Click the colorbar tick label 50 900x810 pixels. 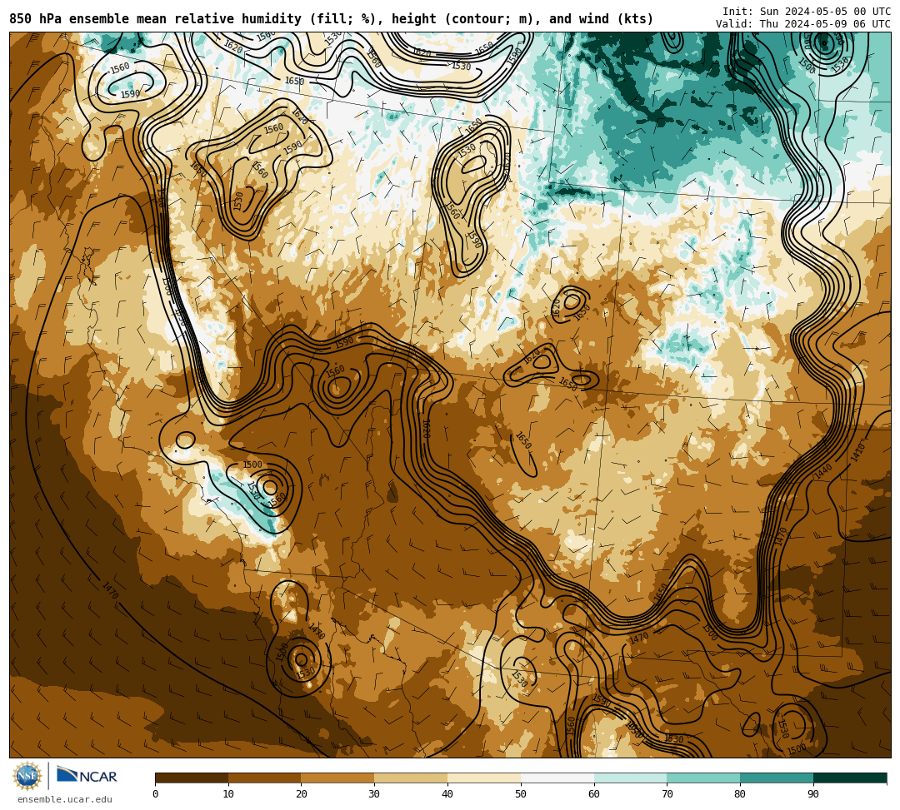click(521, 794)
